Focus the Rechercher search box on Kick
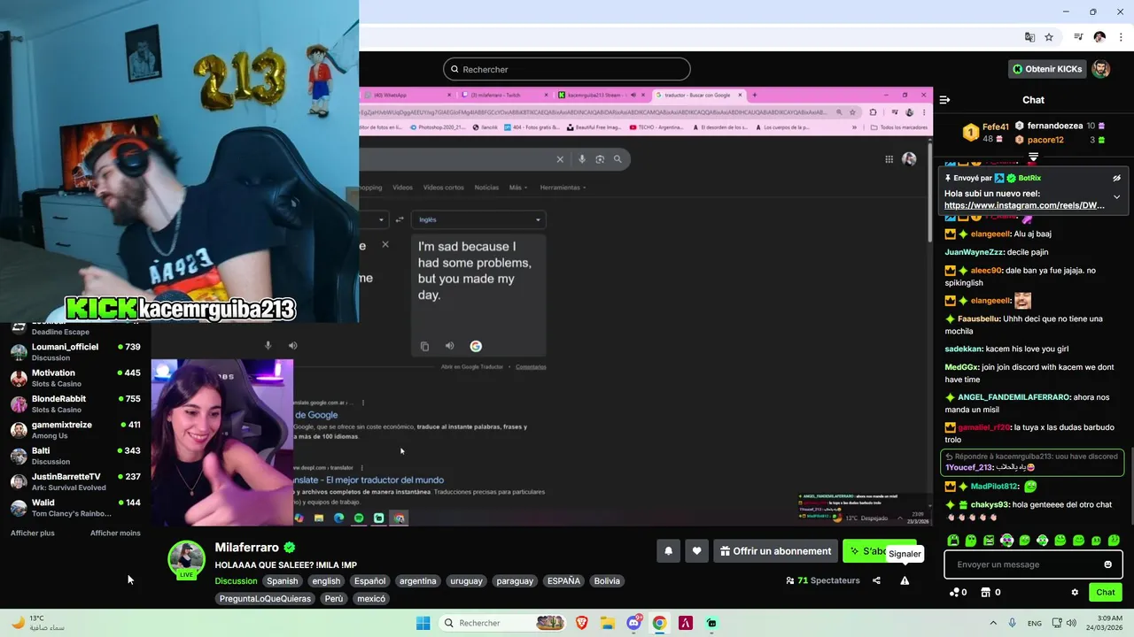 tap(567, 69)
